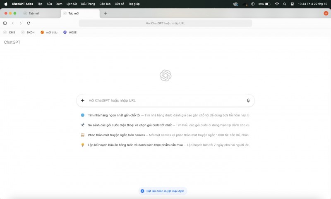The height and width of the screenshot is (199, 331).
Task: Click the microphone voice input icon
Action: point(248,100)
